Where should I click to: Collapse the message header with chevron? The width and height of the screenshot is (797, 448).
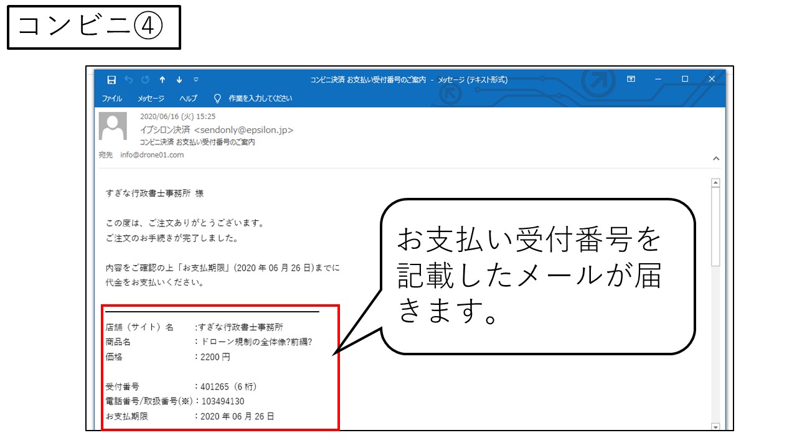(x=715, y=159)
